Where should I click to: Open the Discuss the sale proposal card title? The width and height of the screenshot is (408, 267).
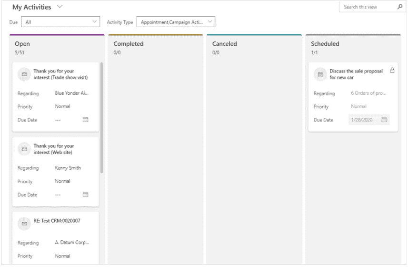[x=356, y=74]
